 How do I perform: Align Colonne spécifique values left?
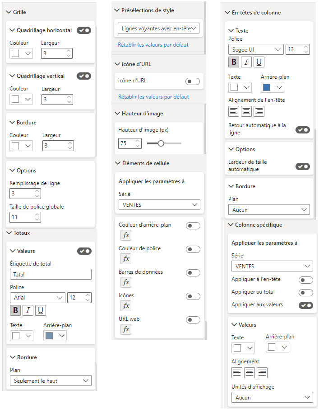tap(237, 373)
